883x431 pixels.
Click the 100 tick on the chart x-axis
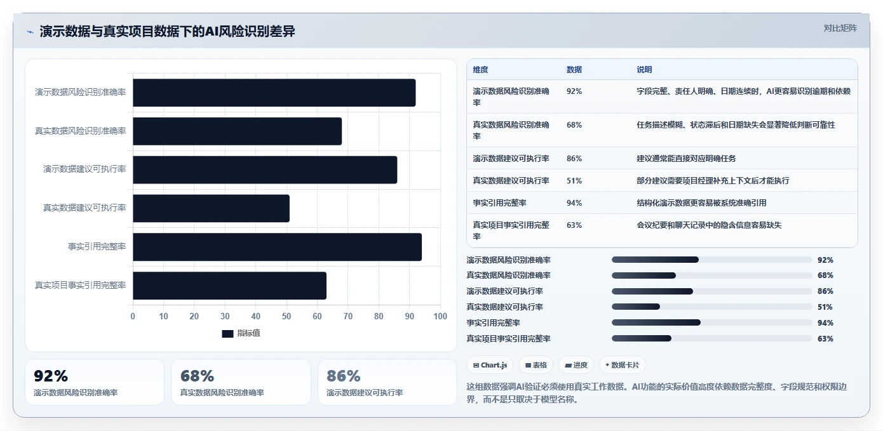[x=440, y=316]
